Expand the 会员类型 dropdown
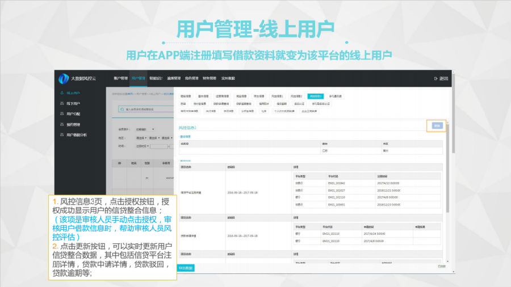 145,129
